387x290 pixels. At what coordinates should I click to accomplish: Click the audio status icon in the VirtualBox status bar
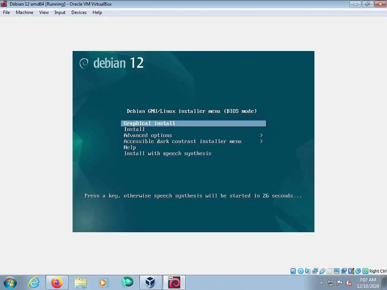tap(308, 271)
